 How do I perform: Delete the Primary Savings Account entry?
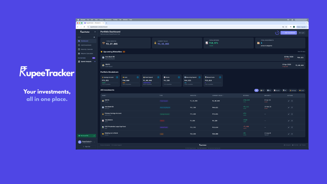point(292,114)
